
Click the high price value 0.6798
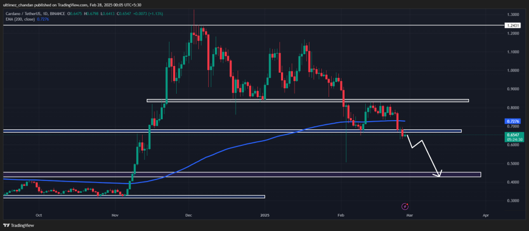93,13
